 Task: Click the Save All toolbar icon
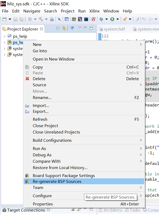pos(21,19)
